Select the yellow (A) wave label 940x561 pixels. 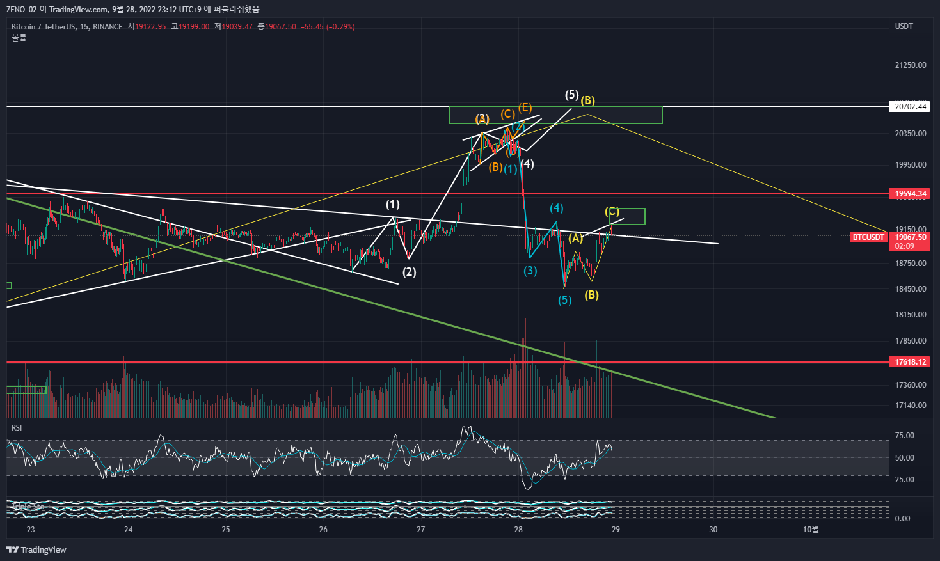point(576,238)
